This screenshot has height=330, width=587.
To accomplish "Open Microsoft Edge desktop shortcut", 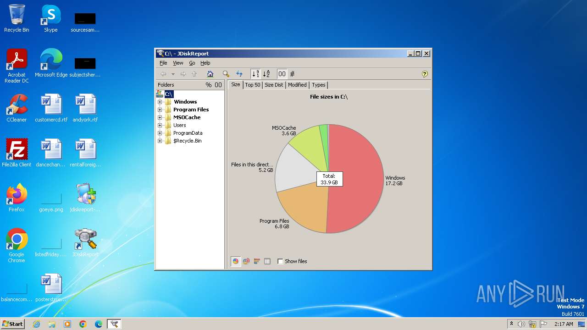I will pos(51,63).
